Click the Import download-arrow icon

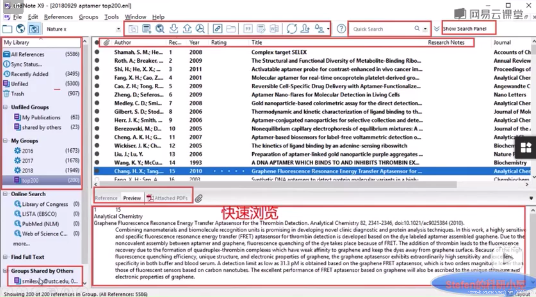[174, 29]
